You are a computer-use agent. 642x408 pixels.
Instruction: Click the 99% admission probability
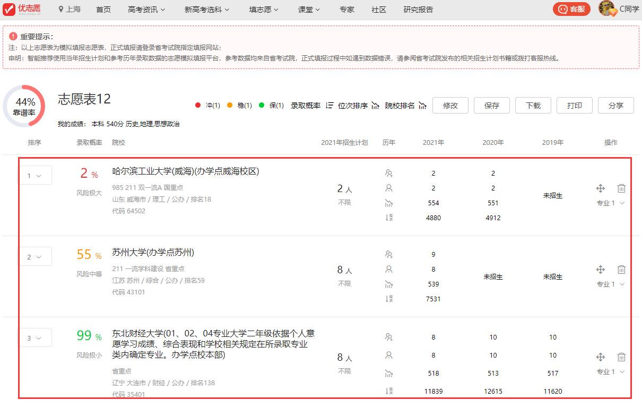point(89,336)
